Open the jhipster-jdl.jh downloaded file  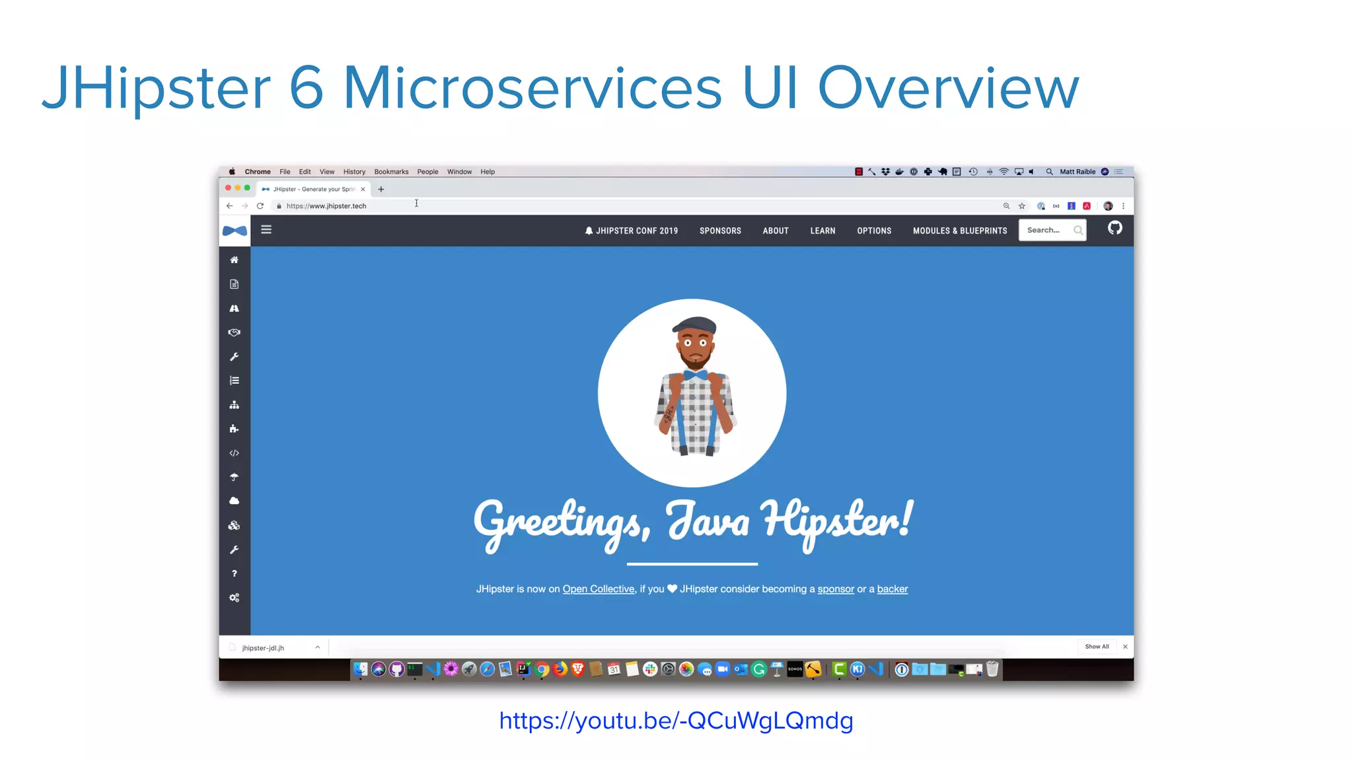click(263, 648)
